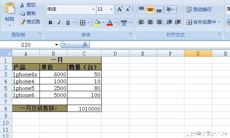The height and width of the screenshot is (138, 230).
Task: Increase indent
Action: (177, 22)
